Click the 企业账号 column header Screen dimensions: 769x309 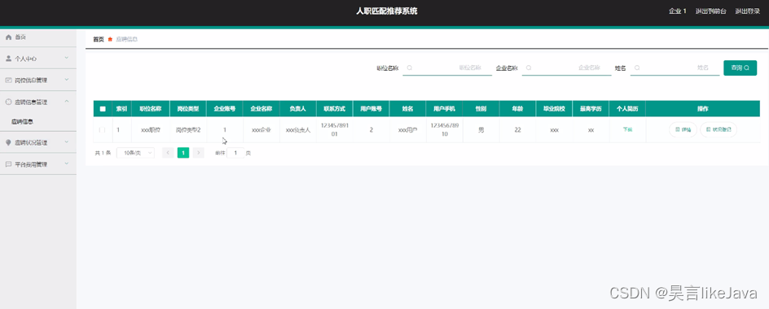(x=225, y=109)
